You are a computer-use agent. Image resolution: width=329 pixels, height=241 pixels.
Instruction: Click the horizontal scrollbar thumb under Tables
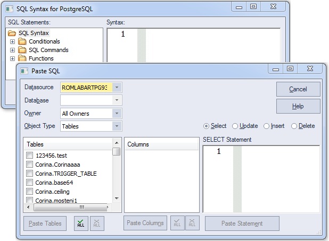tap(70, 208)
